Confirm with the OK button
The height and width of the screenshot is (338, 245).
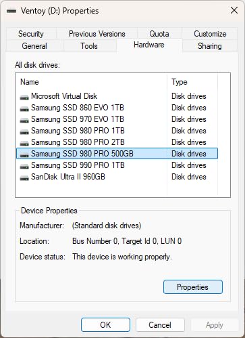[105, 325]
